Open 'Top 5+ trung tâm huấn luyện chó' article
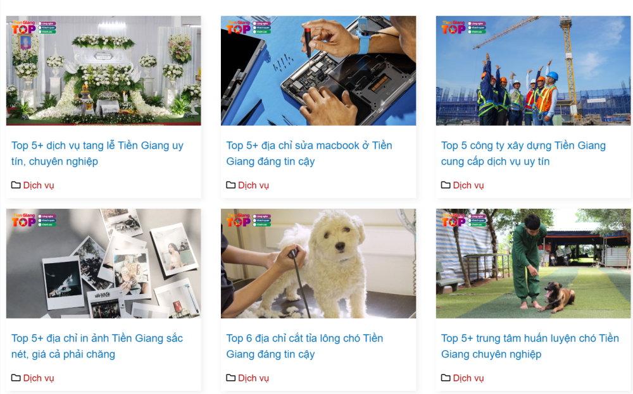The image size is (633, 394). (x=530, y=346)
